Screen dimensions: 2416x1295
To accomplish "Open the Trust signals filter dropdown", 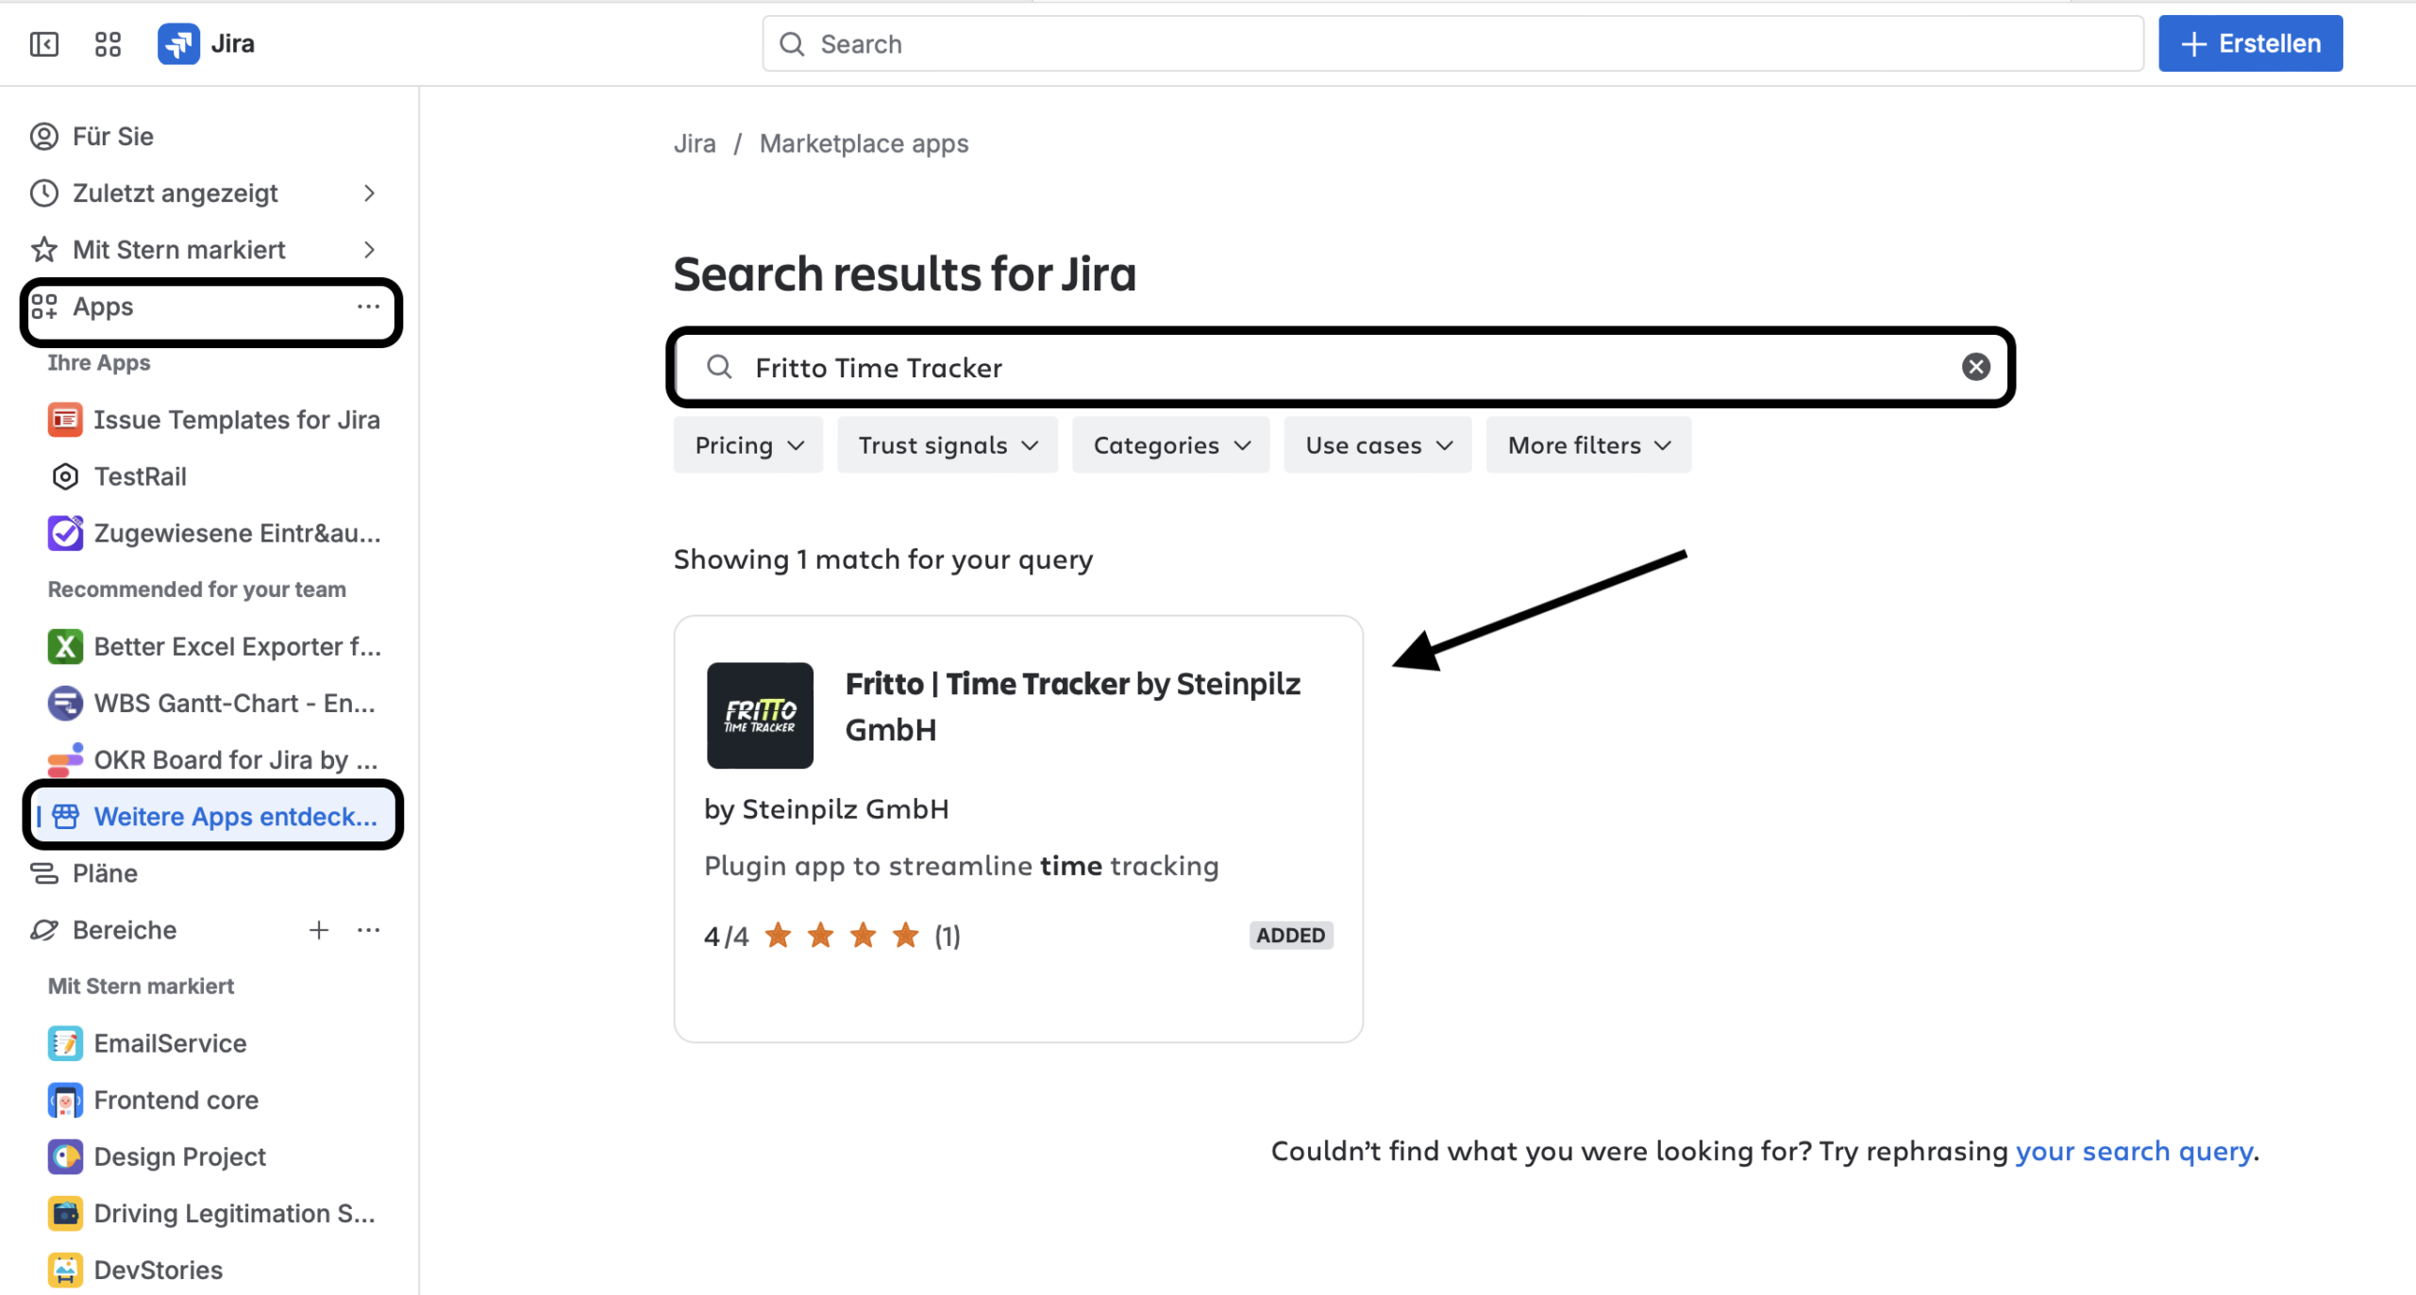I will click(x=948, y=445).
